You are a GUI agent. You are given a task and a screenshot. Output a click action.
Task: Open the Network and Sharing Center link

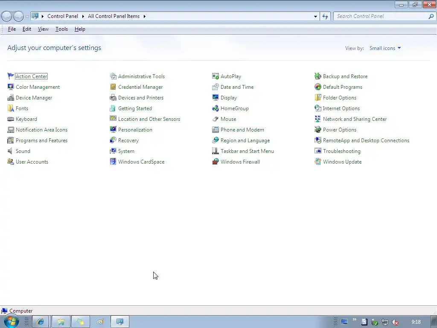[x=355, y=119]
